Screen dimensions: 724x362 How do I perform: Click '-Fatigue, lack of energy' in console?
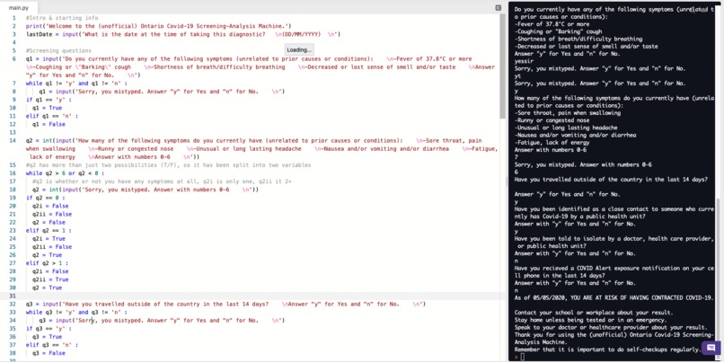pyautogui.click(x=552, y=143)
